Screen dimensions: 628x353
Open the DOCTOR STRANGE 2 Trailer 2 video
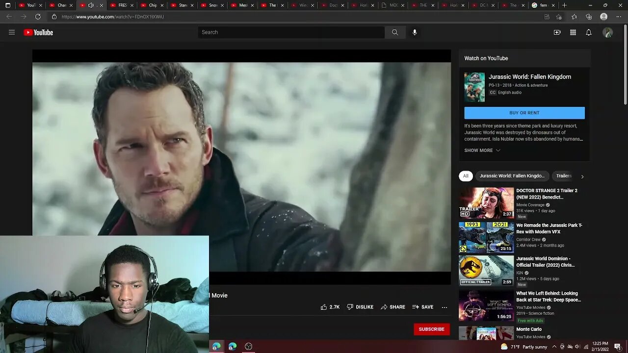click(x=547, y=194)
